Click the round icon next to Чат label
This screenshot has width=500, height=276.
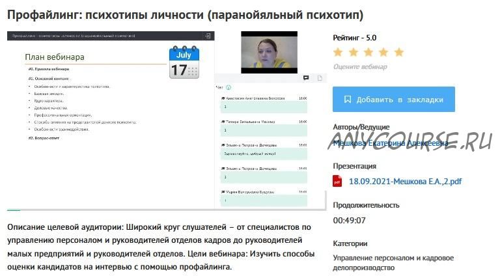pos(229,87)
